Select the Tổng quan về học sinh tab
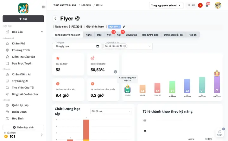 (67, 35)
